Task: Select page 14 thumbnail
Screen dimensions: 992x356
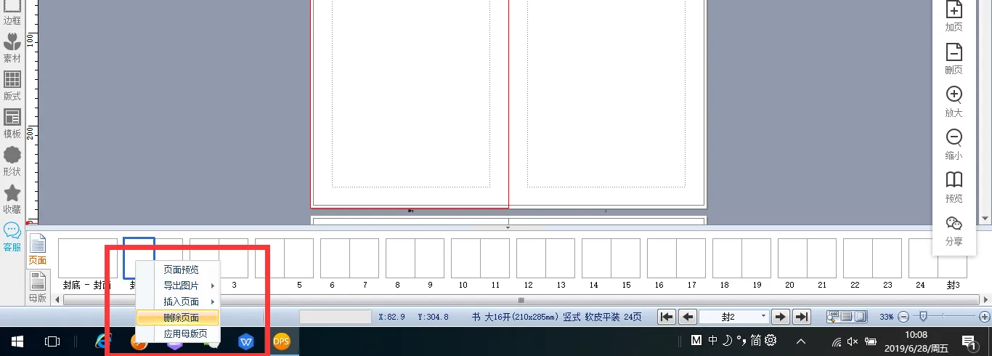Action: pos(596,259)
